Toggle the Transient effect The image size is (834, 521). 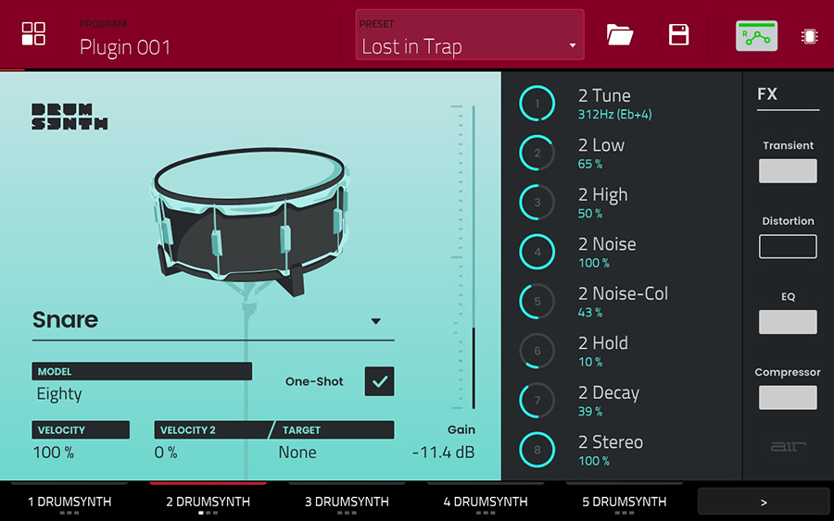tap(788, 171)
